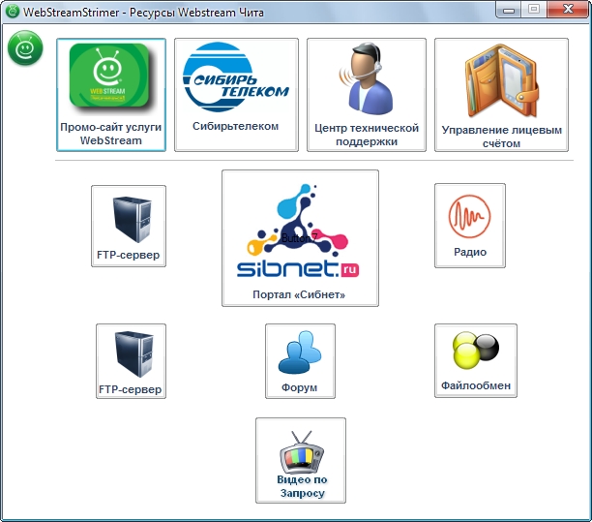This screenshot has height=522, width=592.
Task: Open the Промо-сайт услуги WebStream button
Action: pyautogui.click(x=110, y=95)
